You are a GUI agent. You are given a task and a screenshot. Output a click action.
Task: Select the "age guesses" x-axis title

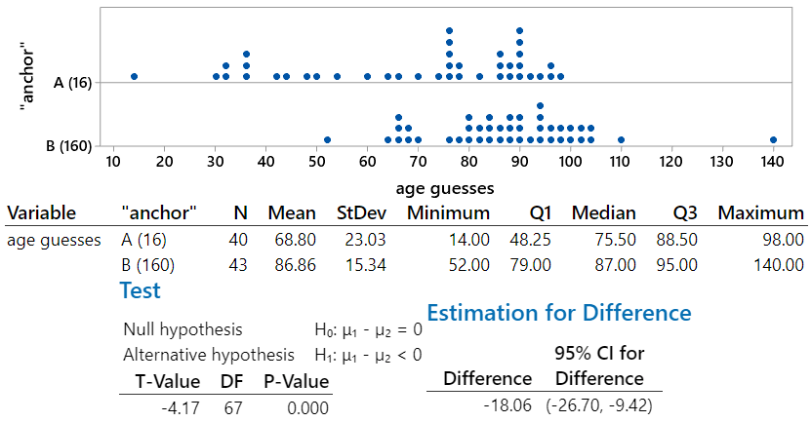coord(445,188)
